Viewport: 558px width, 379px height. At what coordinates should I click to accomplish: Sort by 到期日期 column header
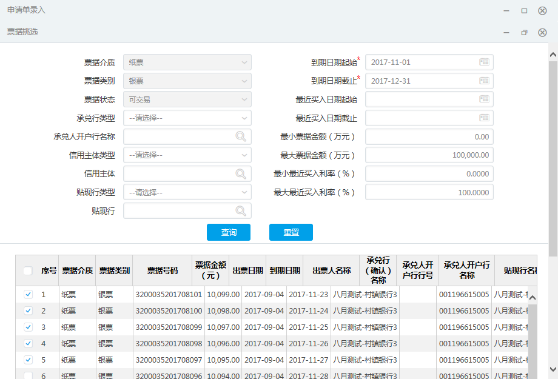click(x=284, y=270)
